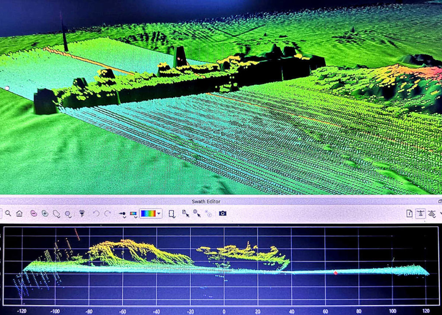Viewport: 442px width, 315px height.
Task: Click the rainbow color ramp swatch
Action: click(148, 213)
